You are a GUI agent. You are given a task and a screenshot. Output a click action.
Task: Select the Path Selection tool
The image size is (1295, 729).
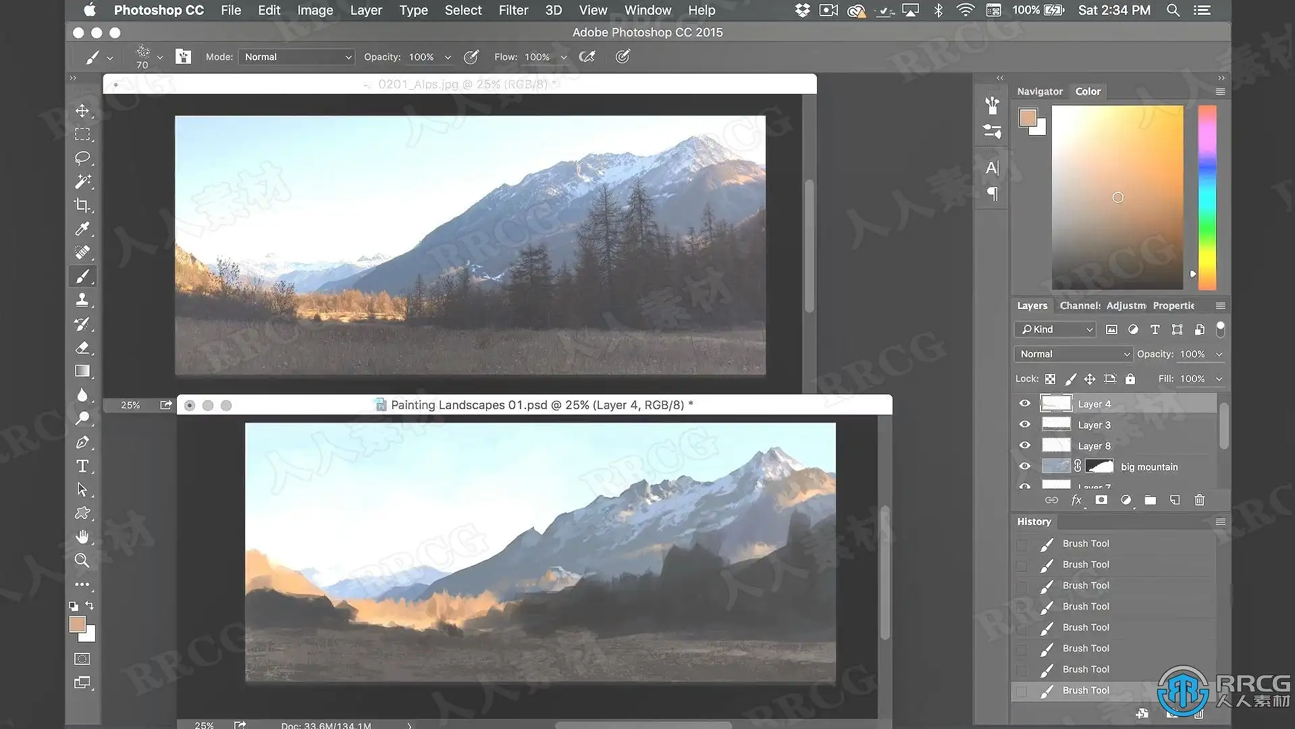[x=82, y=489]
